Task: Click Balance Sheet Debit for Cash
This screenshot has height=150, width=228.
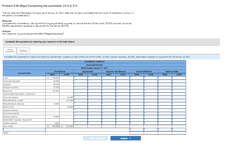Action: coord(165,78)
